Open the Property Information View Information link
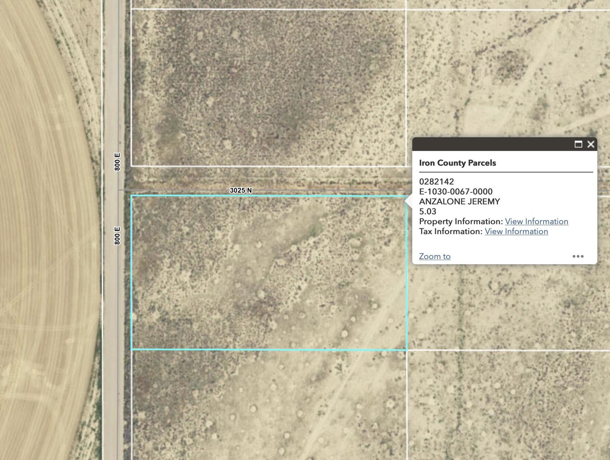Screen dimensions: 610x460 coord(536,221)
